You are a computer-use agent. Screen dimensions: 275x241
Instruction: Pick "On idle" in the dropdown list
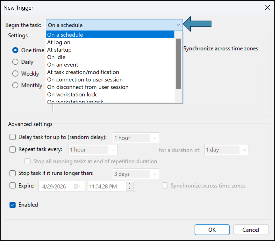tap(56, 57)
